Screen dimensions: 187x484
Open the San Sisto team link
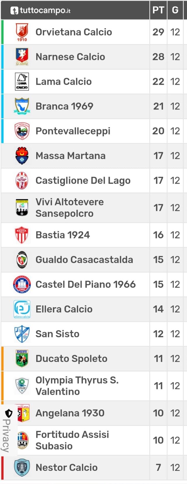pos(57,334)
